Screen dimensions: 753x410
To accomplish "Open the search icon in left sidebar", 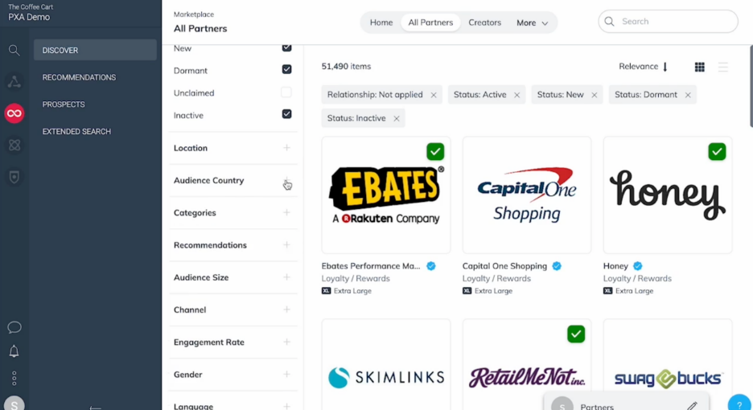I will [x=14, y=51].
